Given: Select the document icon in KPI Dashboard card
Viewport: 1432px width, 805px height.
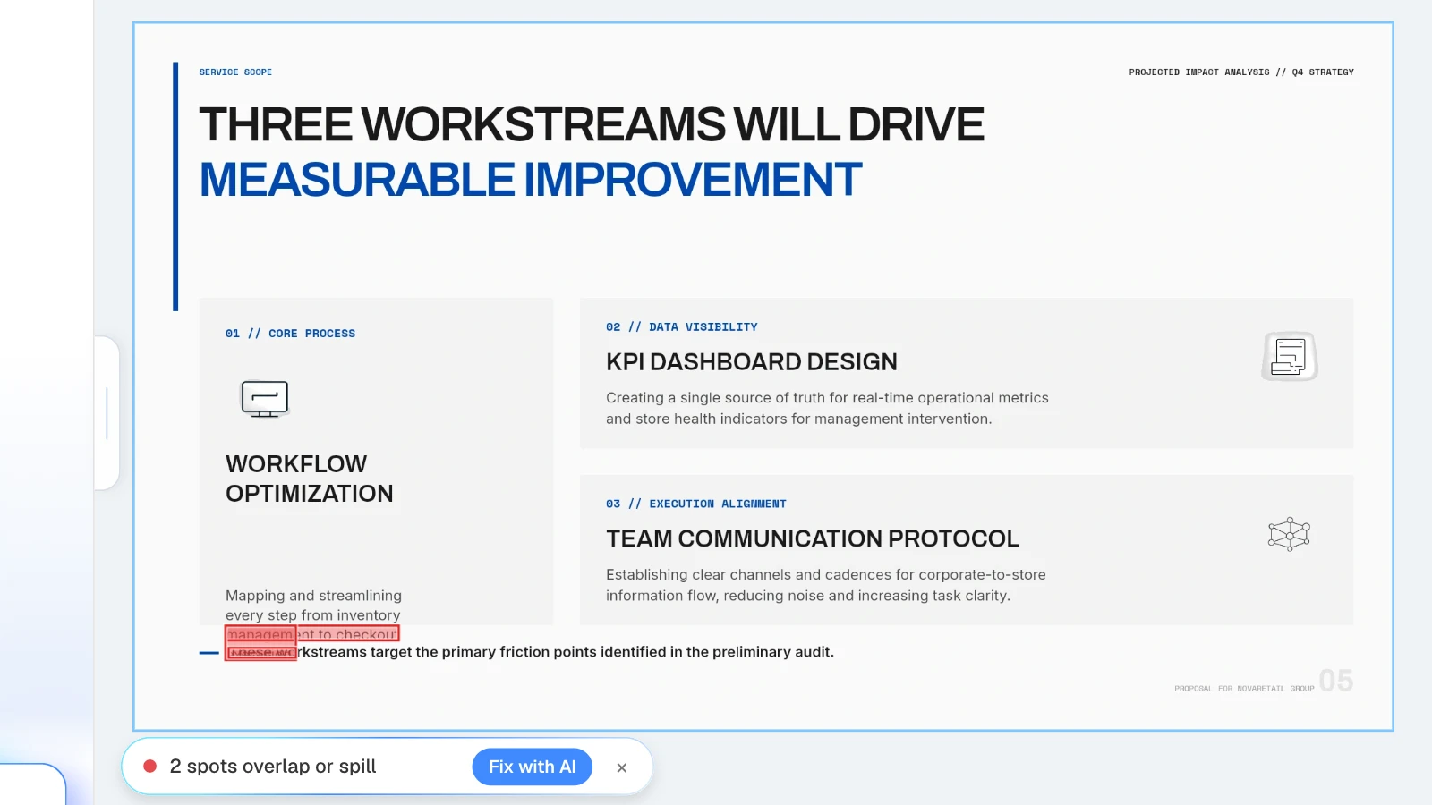Looking at the screenshot, I should 1290,357.
